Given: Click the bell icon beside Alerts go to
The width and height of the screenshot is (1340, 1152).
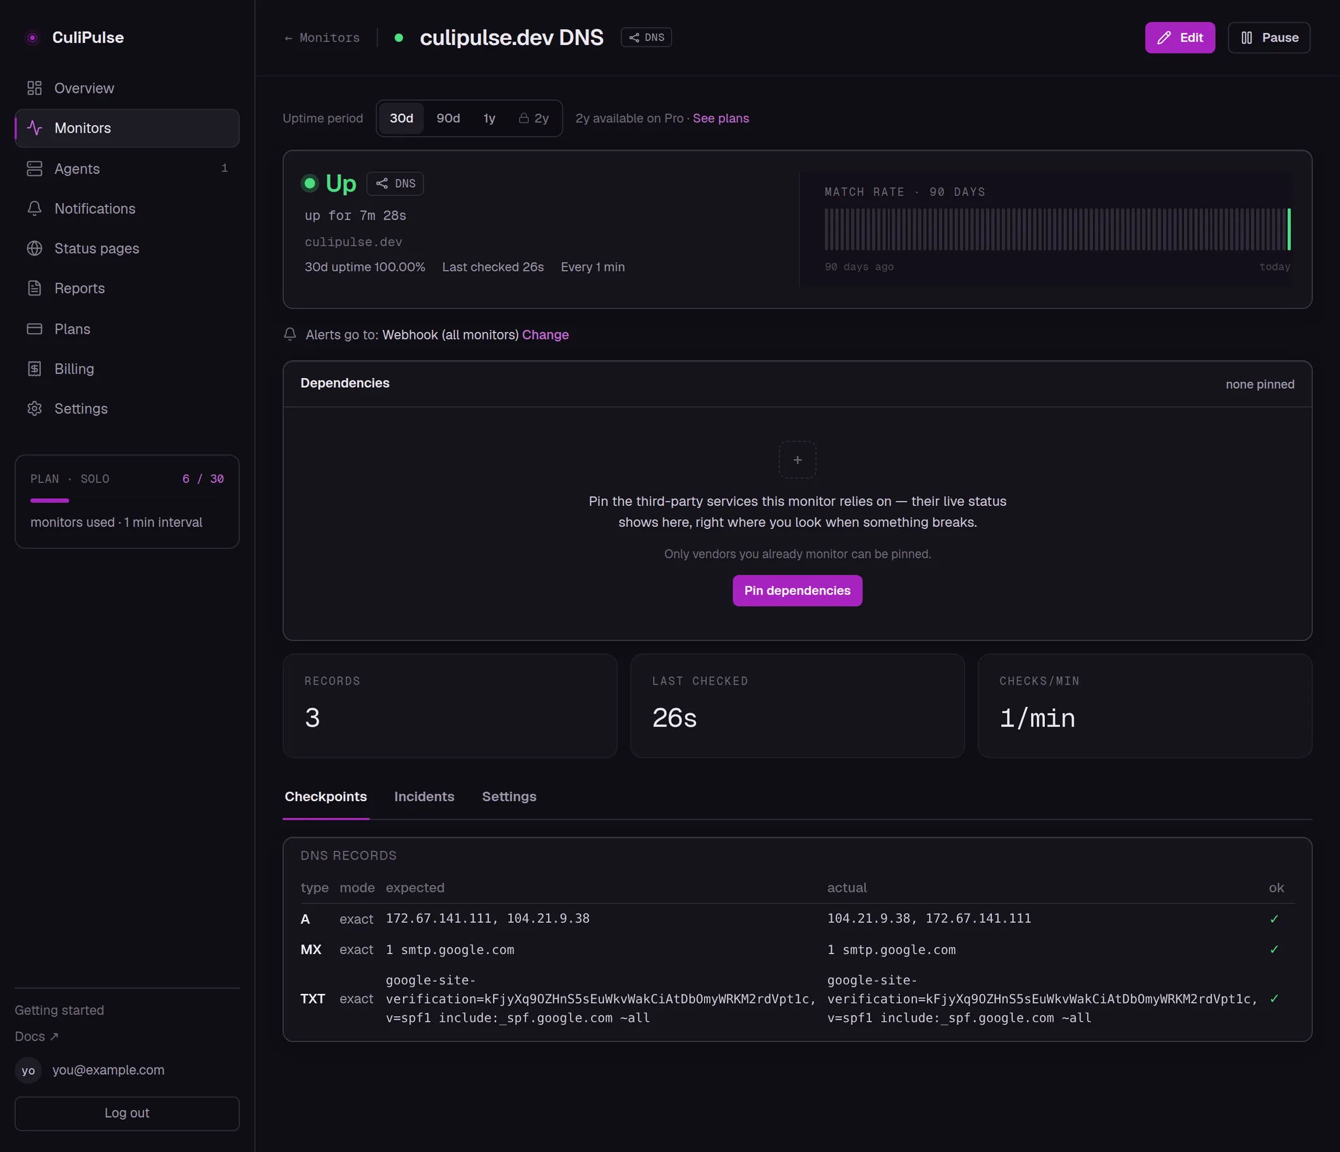Looking at the screenshot, I should 289,334.
